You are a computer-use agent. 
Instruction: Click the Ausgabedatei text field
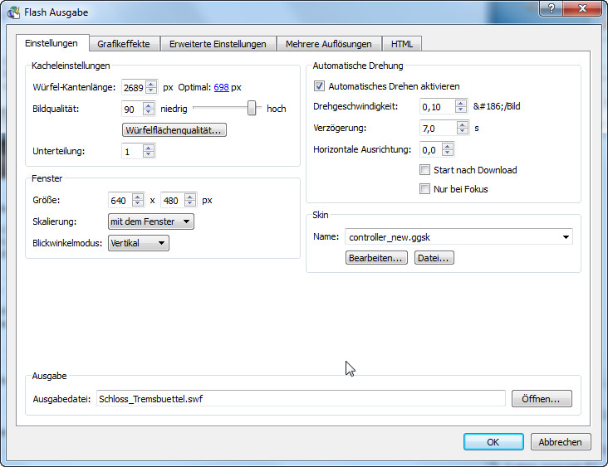300,399
